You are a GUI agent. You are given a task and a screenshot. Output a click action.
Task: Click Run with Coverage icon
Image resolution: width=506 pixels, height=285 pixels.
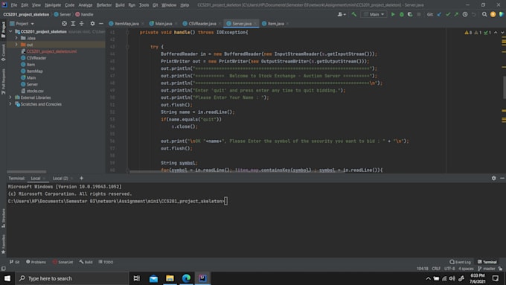tap(410, 14)
